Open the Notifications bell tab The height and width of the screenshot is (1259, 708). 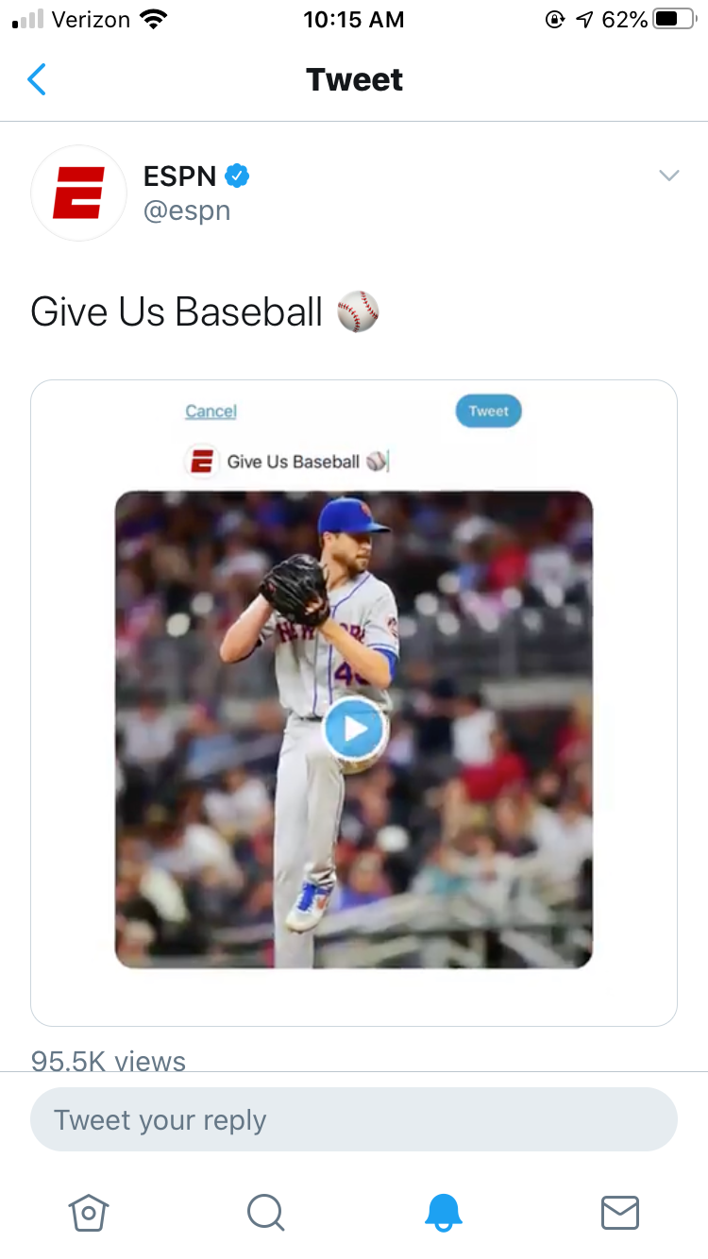(443, 1212)
